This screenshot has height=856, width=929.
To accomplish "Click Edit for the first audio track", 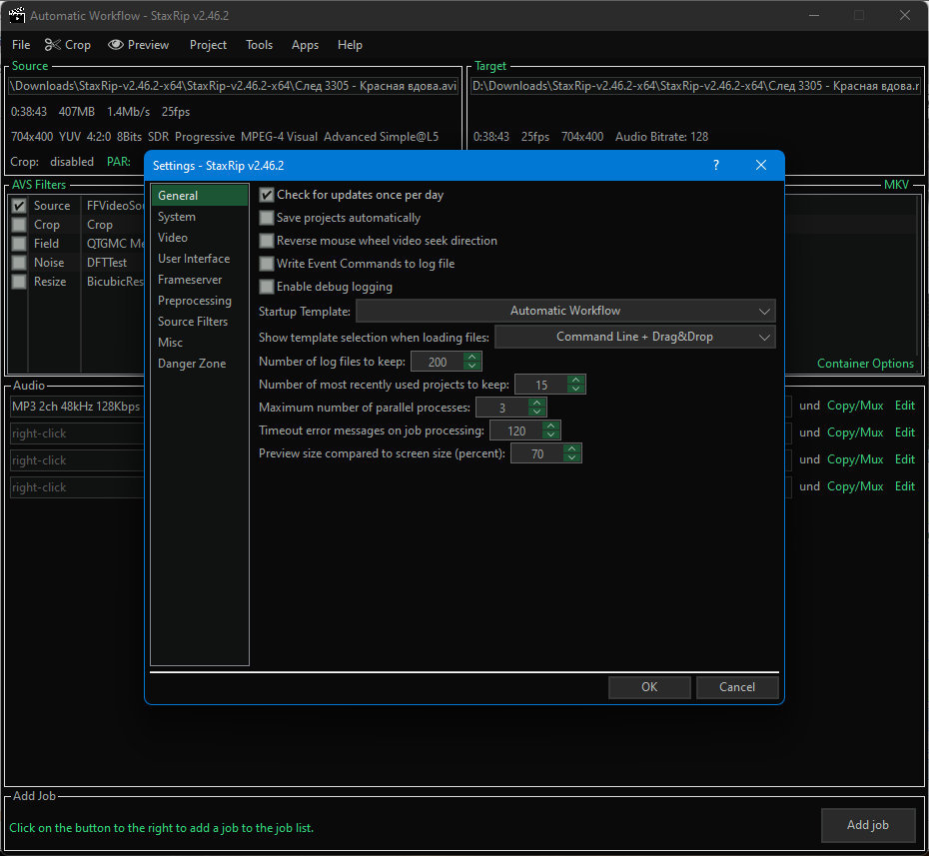I will 905,406.
